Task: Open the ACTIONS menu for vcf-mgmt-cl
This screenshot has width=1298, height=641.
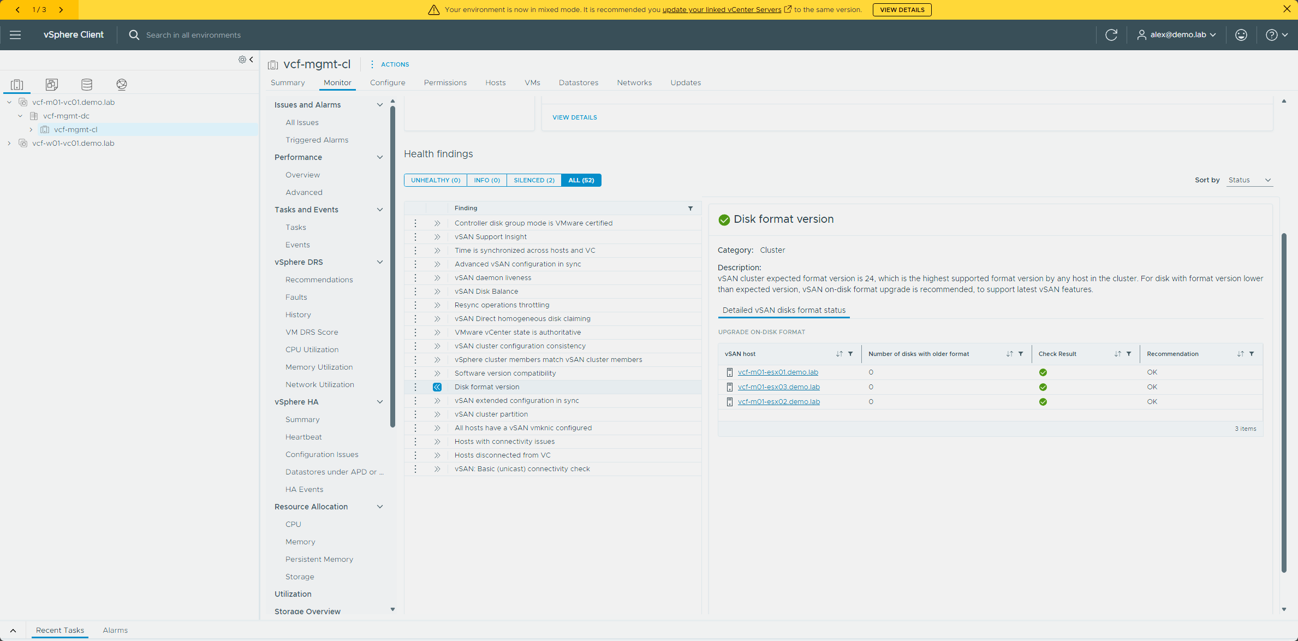Action: pyautogui.click(x=390, y=64)
